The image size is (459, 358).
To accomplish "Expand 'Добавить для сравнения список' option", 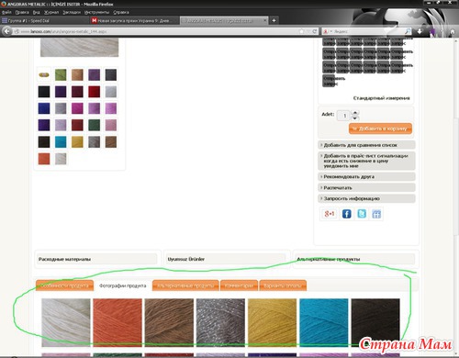I will tap(366, 145).
